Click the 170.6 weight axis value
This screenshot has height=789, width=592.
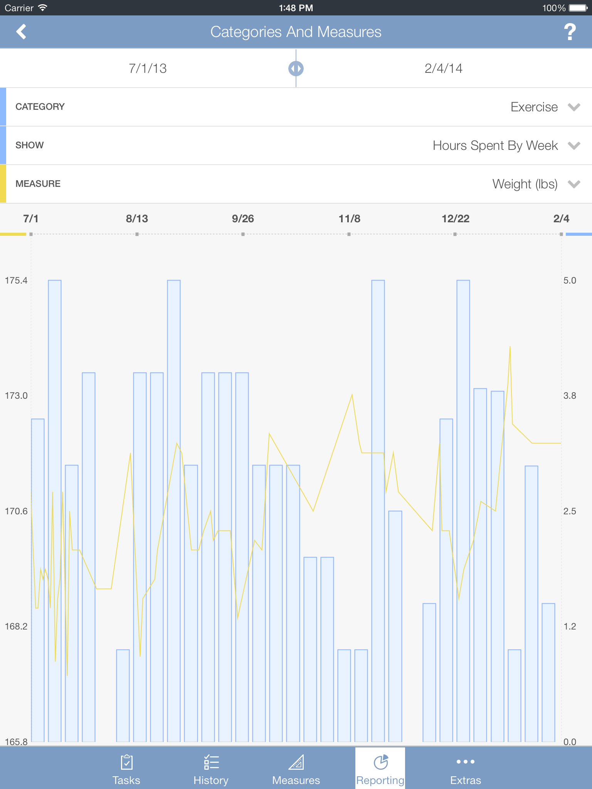[x=16, y=511]
